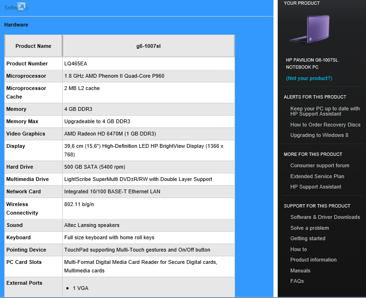Select Solve a problem

point(310,228)
